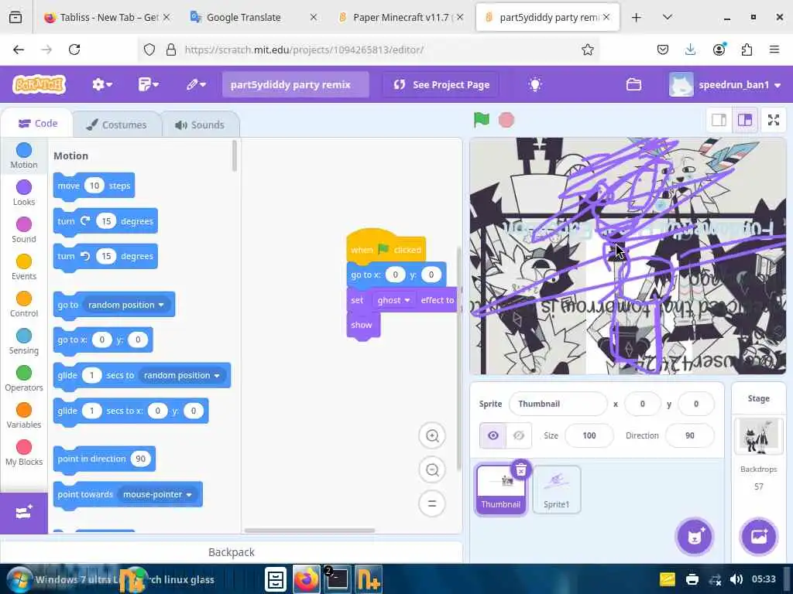Open the Add Extension button
The height and width of the screenshot is (594, 793).
click(x=24, y=513)
